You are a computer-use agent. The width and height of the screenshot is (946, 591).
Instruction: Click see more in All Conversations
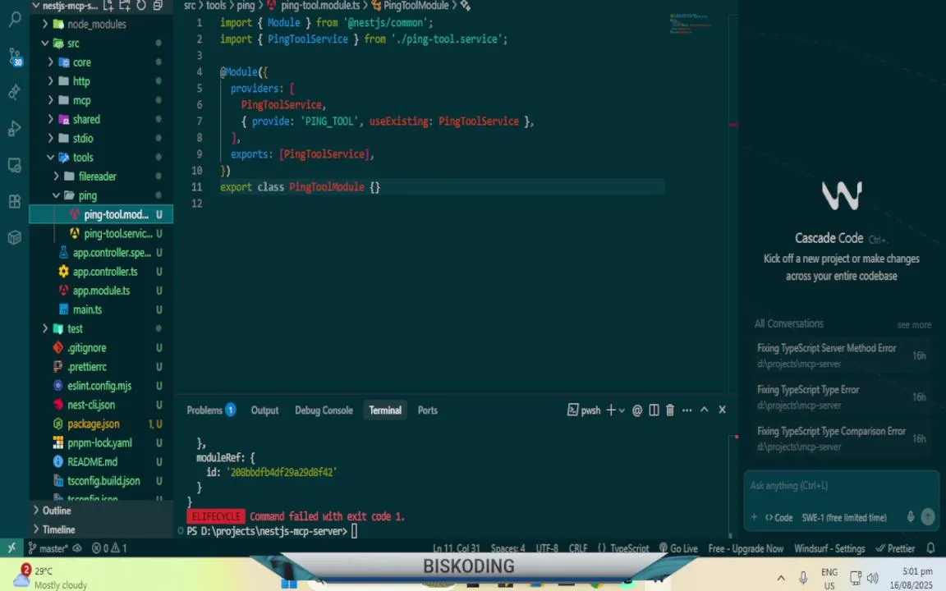[914, 324]
